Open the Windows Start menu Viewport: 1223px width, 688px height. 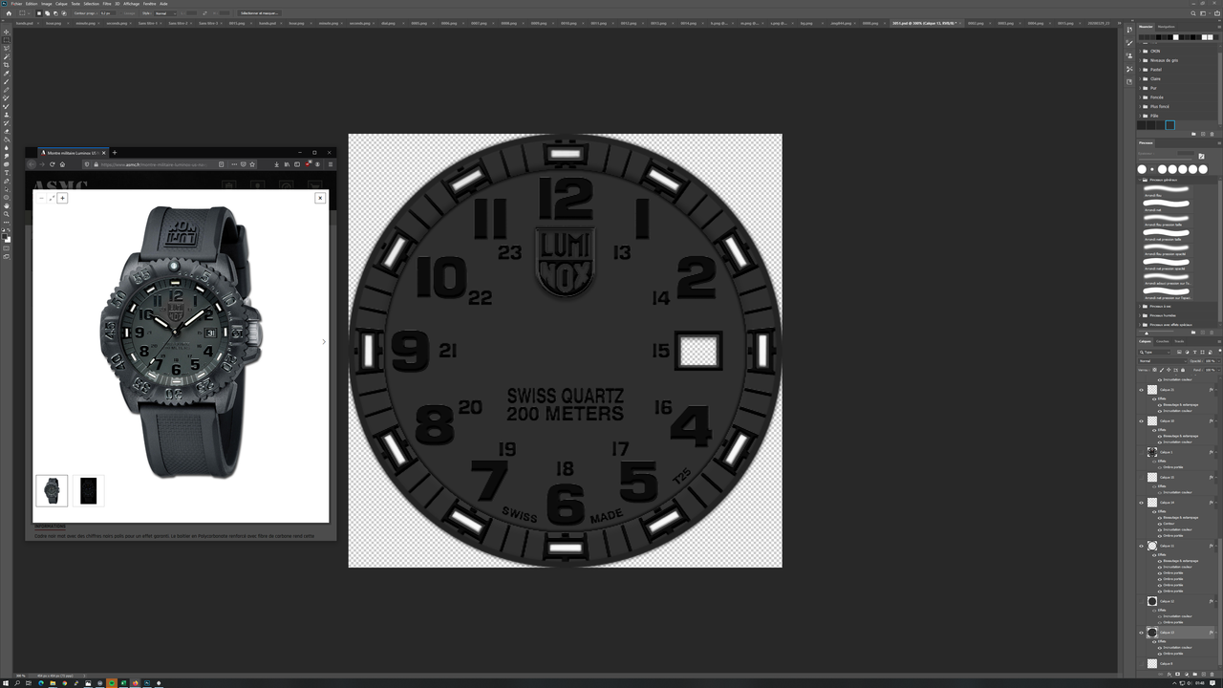pos(6,683)
